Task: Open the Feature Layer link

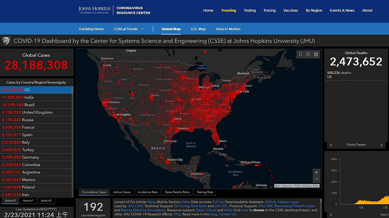Action: coord(288,202)
